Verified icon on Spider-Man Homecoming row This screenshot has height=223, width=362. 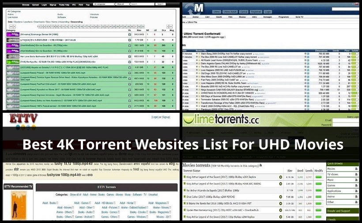[280, 210]
